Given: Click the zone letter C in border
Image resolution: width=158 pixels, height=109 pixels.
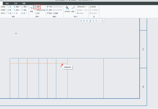Looking at the screenshot, I should (143, 49).
